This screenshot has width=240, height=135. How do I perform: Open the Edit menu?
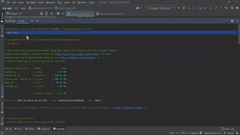click(14, 3)
